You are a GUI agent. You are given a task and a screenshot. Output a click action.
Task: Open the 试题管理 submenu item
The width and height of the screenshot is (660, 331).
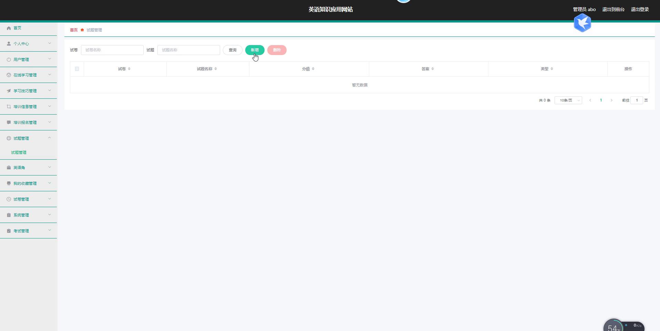19,152
